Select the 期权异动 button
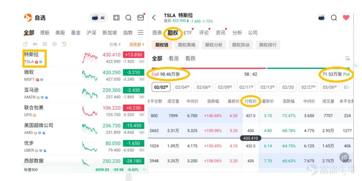This screenshot has width=362, height=181. click(241, 45)
